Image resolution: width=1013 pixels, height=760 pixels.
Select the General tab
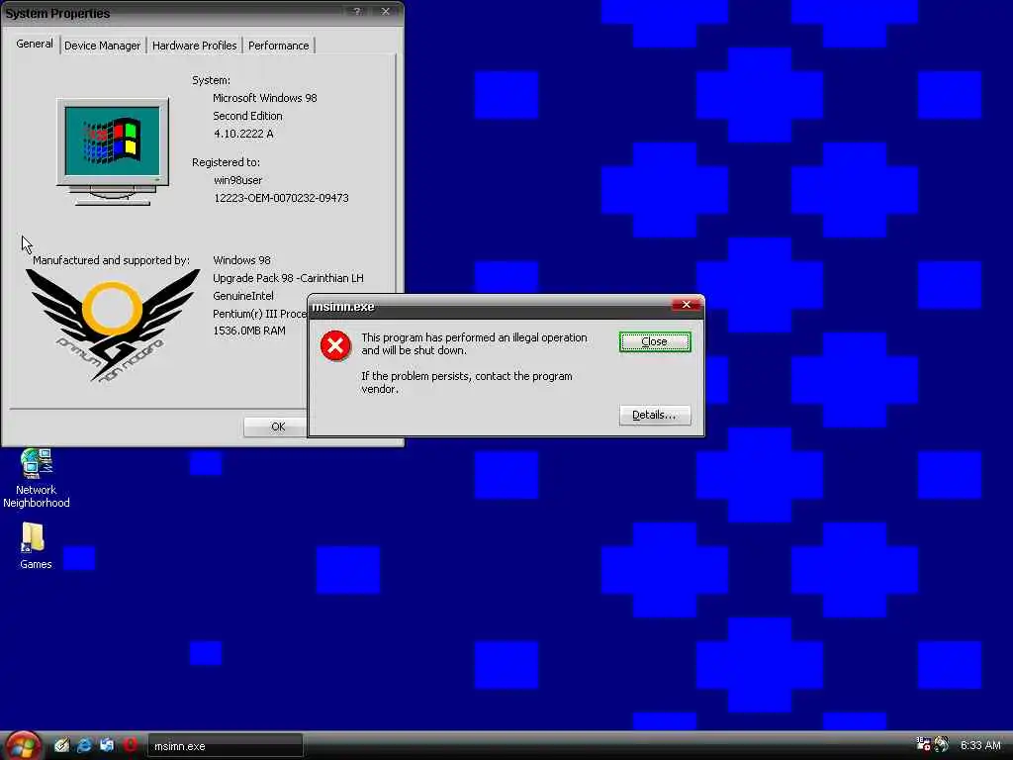pyautogui.click(x=35, y=44)
